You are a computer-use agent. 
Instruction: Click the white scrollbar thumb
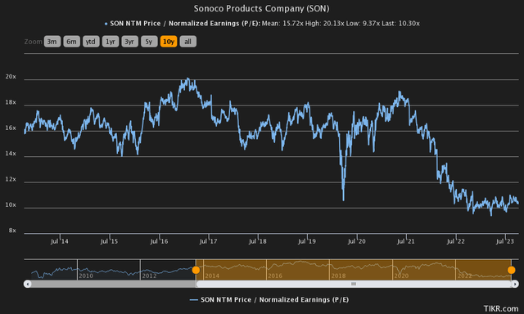[354, 284]
